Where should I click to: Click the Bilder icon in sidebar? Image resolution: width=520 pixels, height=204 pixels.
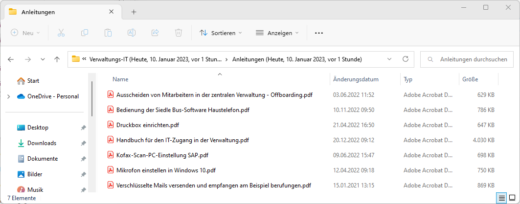(21, 174)
